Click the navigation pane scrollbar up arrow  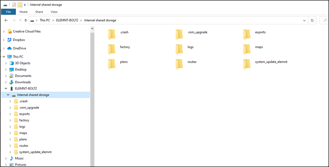pos(92,28)
